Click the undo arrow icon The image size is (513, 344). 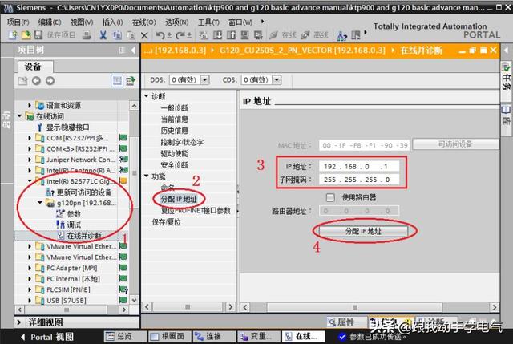tap(160, 34)
